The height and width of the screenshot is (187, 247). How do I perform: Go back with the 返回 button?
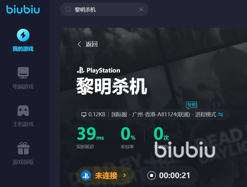click(88, 44)
